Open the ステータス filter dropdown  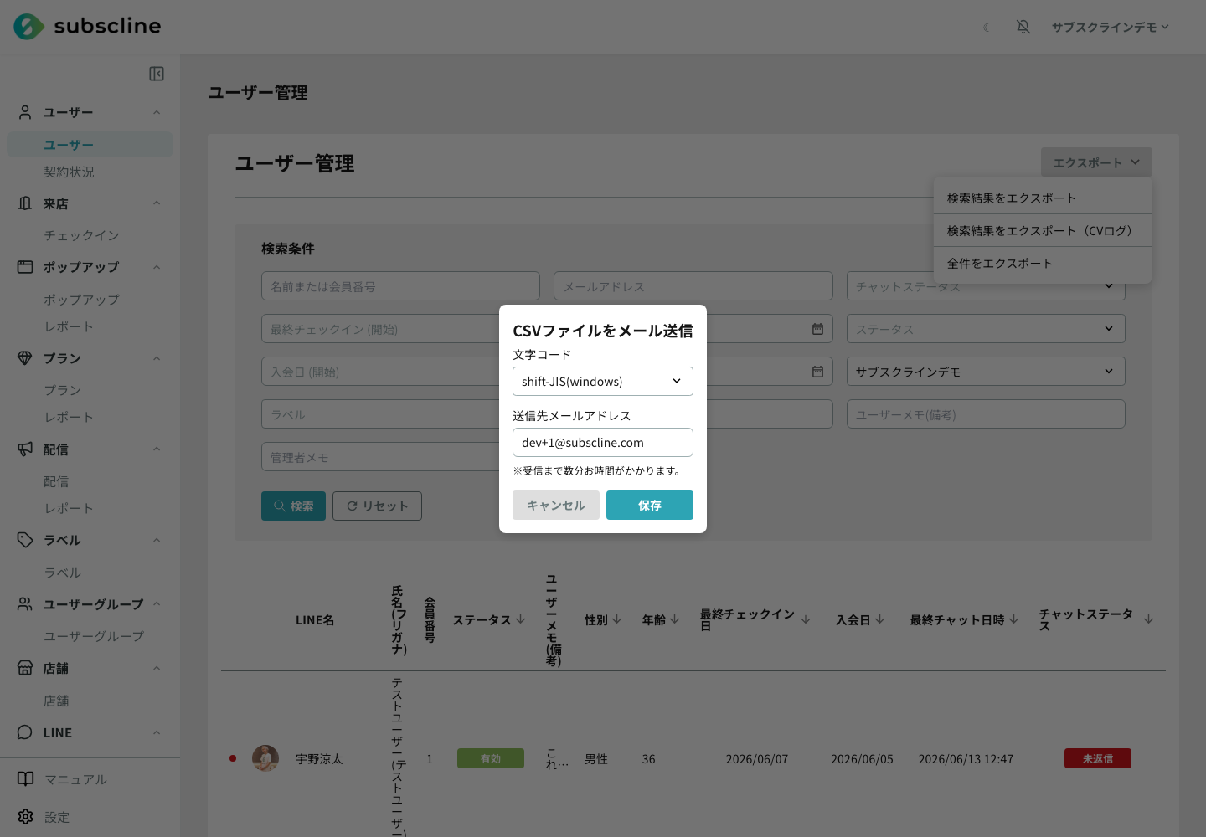[986, 329]
